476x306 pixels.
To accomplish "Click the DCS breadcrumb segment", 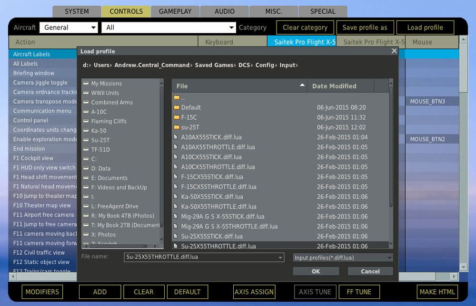I will click(x=244, y=65).
